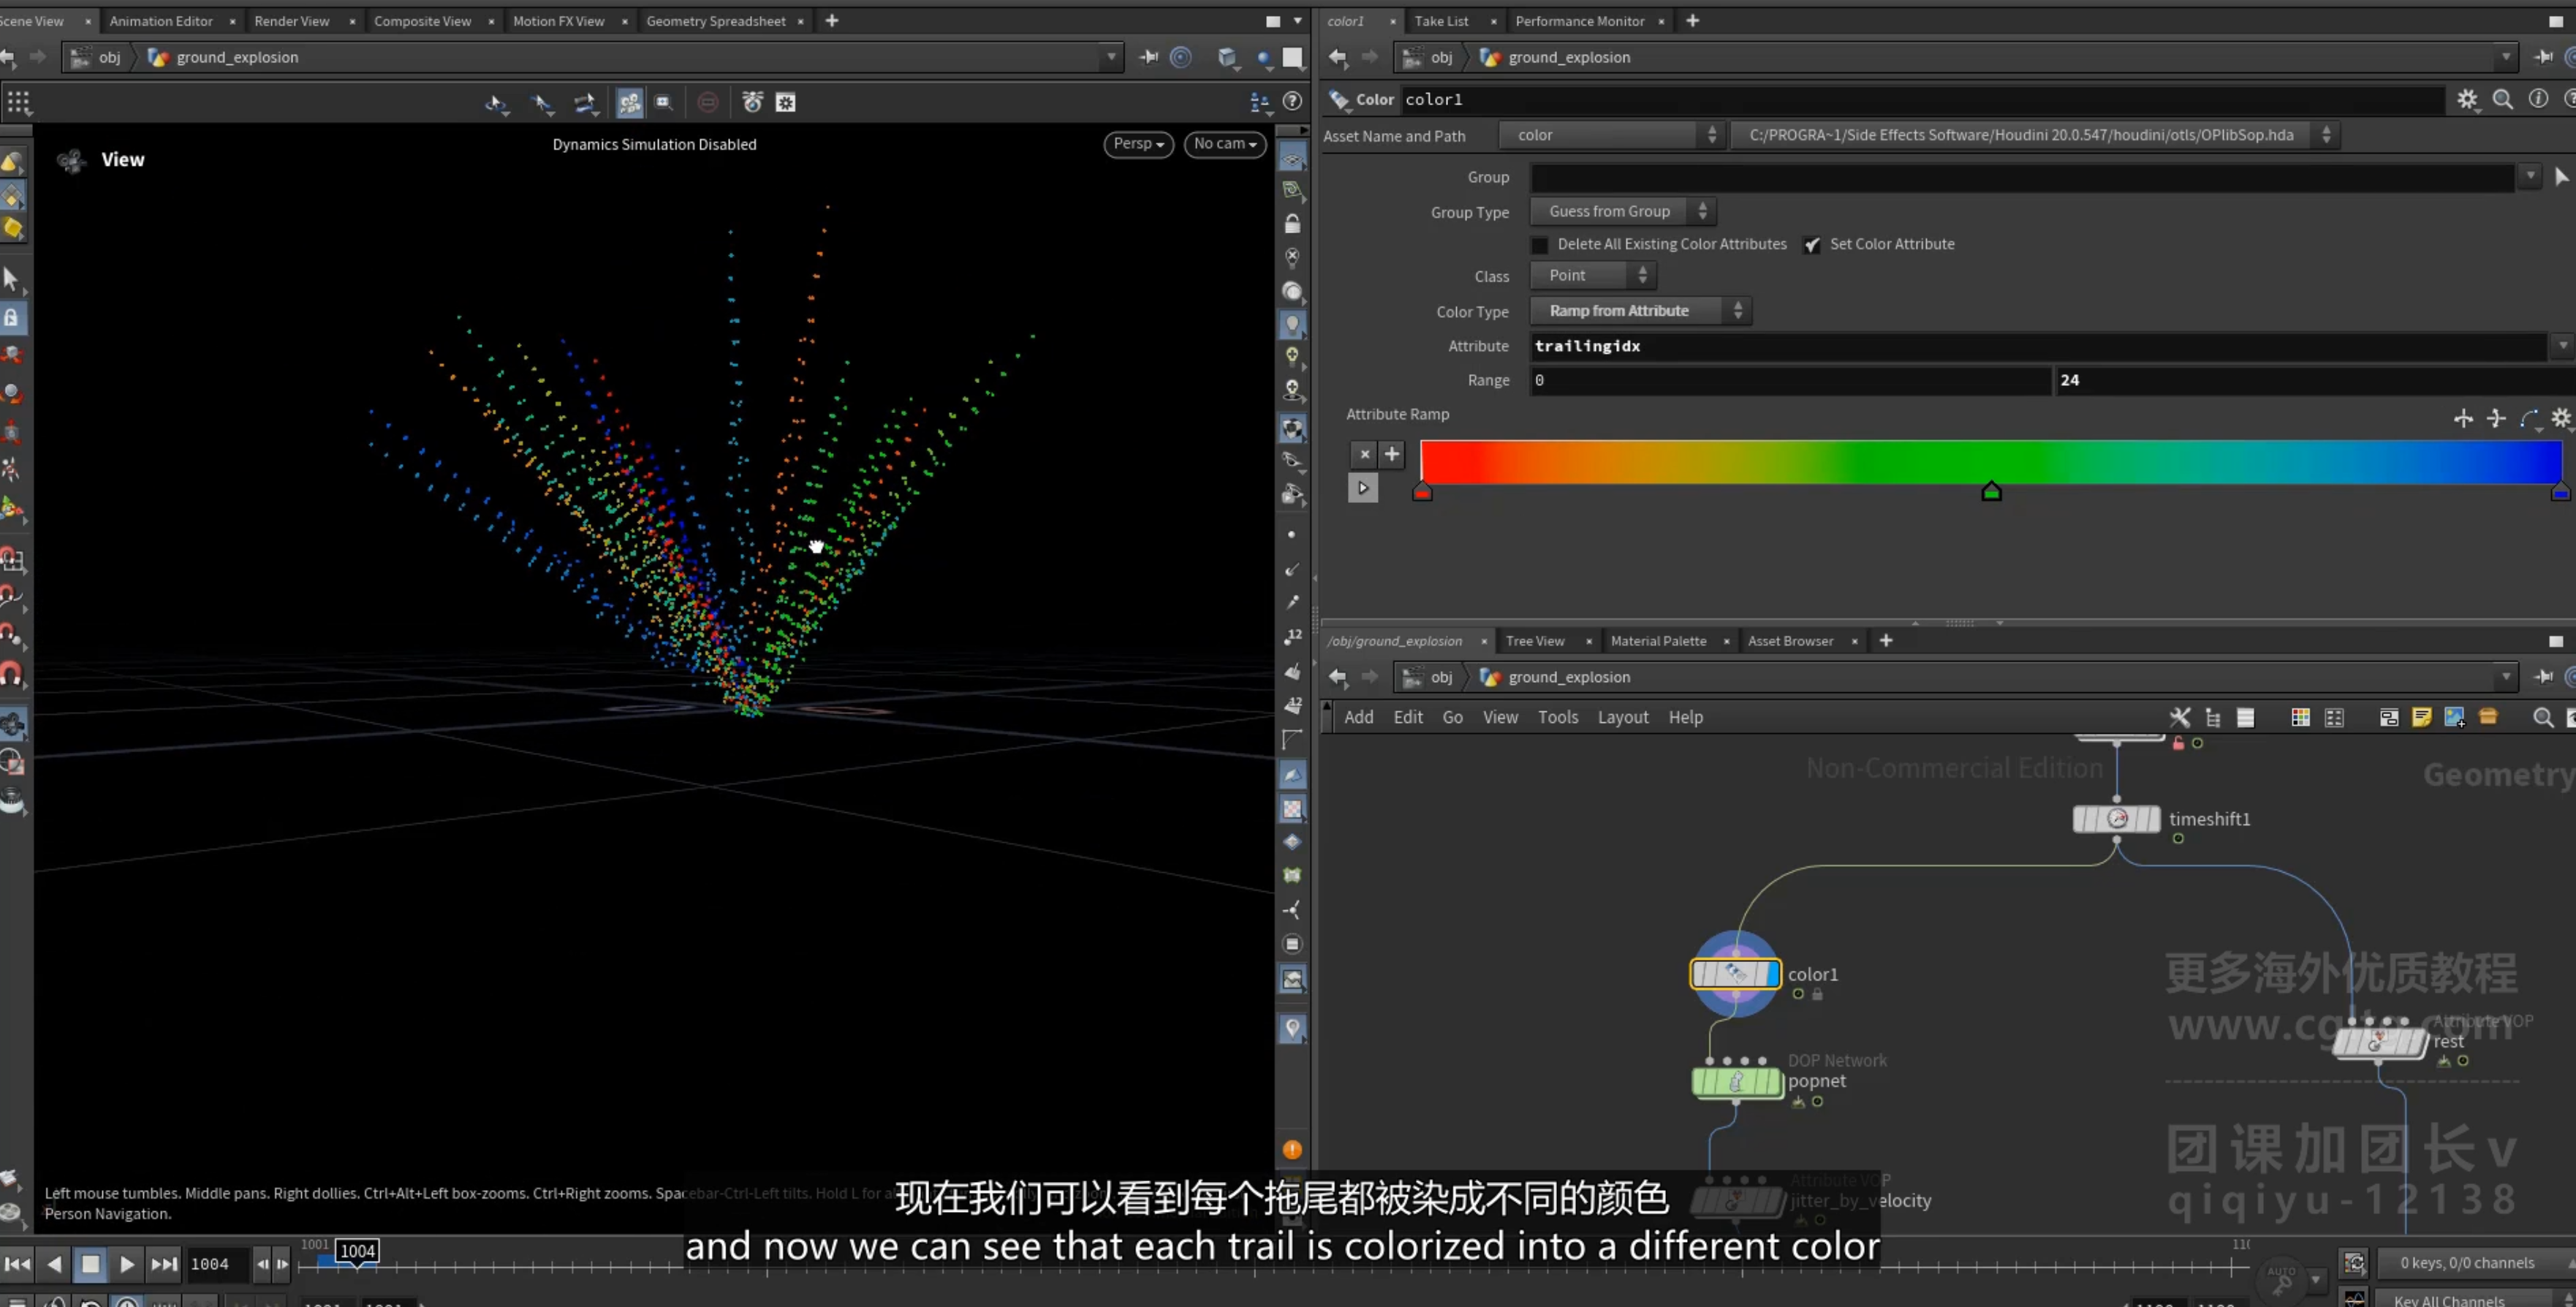Click the viewport lock camera icon

(1292, 223)
